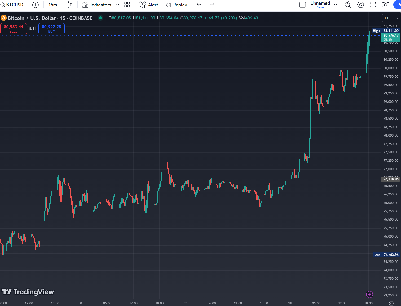401x306 pixels.
Task: Create an alert with the Alert clock icon
Action: tap(148, 5)
